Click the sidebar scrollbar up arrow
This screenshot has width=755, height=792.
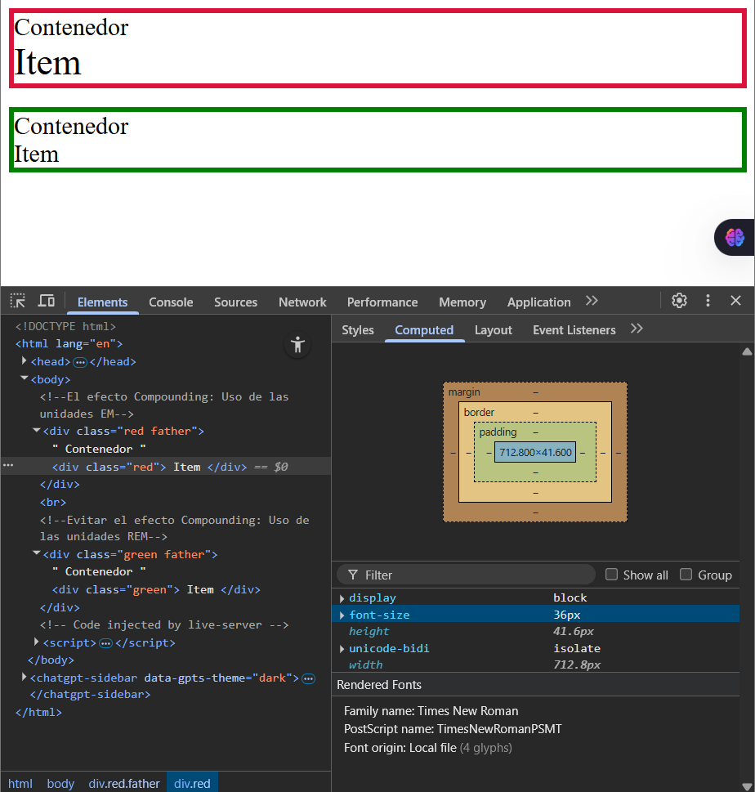tap(747, 351)
